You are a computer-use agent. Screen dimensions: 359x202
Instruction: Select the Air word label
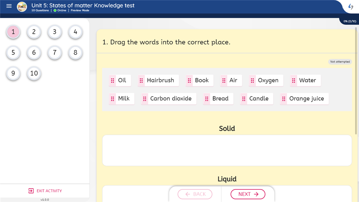click(x=233, y=81)
